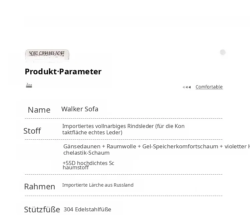The image size is (250, 221).
Task: Open the underlined Comfortable link
Action: (x=209, y=87)
